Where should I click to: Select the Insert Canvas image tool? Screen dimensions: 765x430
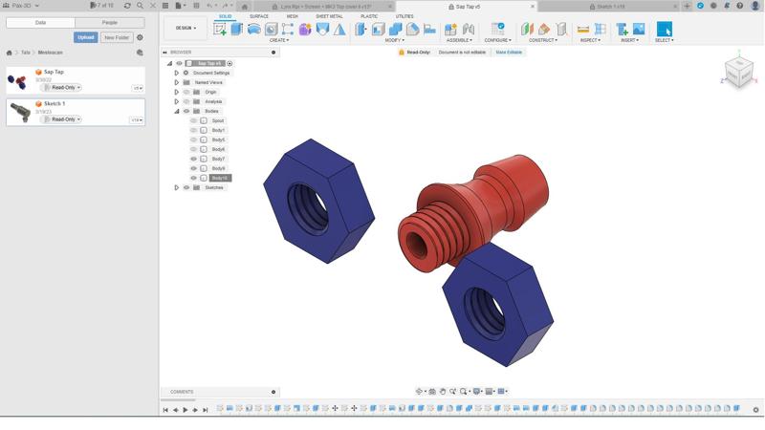pos(639,30)
